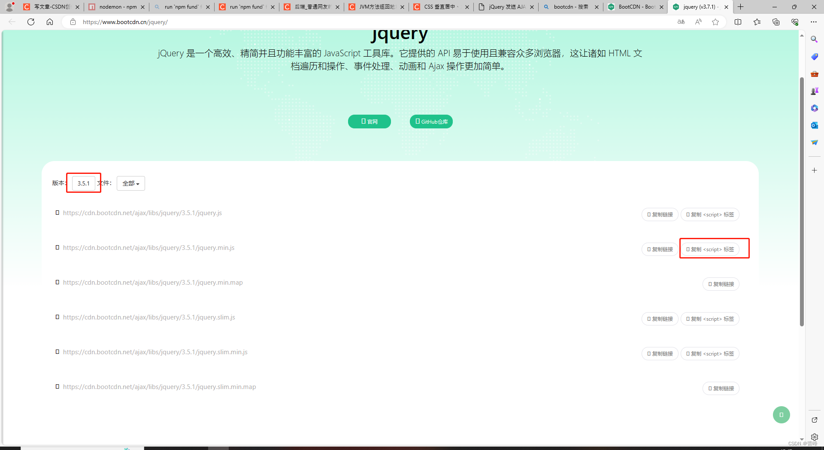
Task: Open Microsoft 365 sidebar app
Action: [814, 108]
